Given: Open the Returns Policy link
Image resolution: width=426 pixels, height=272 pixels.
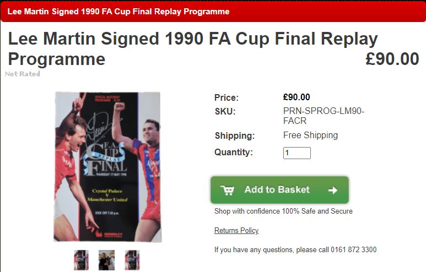Looking at the screenshot, I should 236,230.
